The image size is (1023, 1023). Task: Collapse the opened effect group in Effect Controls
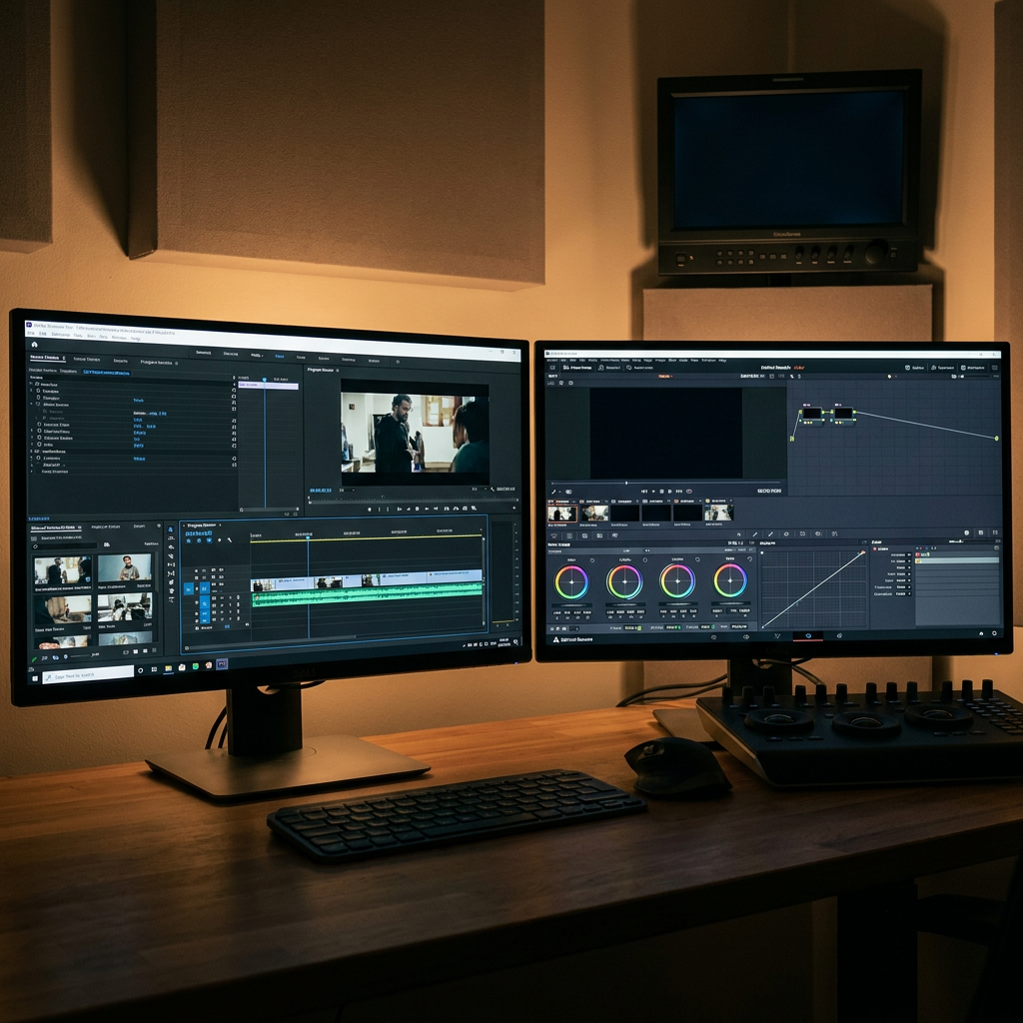[x=31, y=404]
